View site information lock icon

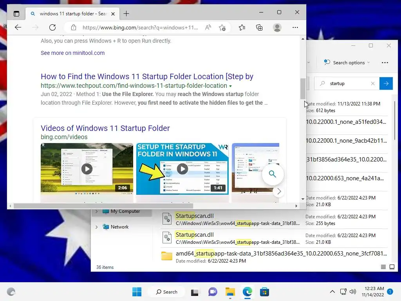tap(74, 27)
